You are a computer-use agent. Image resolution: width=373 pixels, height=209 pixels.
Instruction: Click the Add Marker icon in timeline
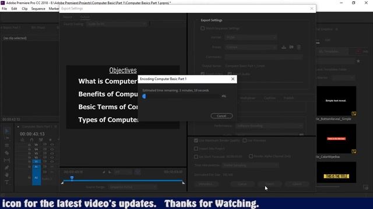pos(50,140)
